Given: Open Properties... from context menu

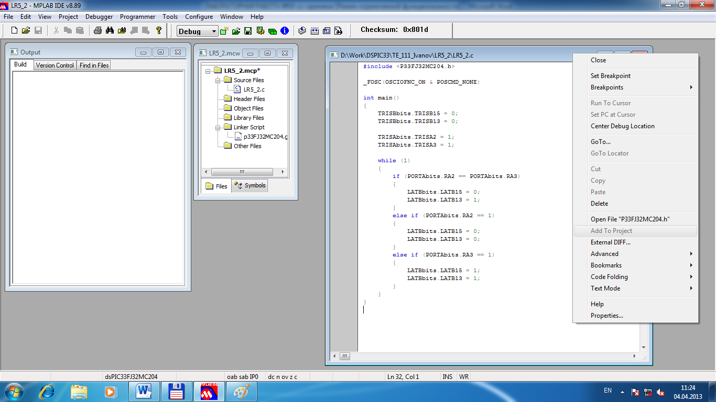Looking at the screenshot, I should [636, 316].
